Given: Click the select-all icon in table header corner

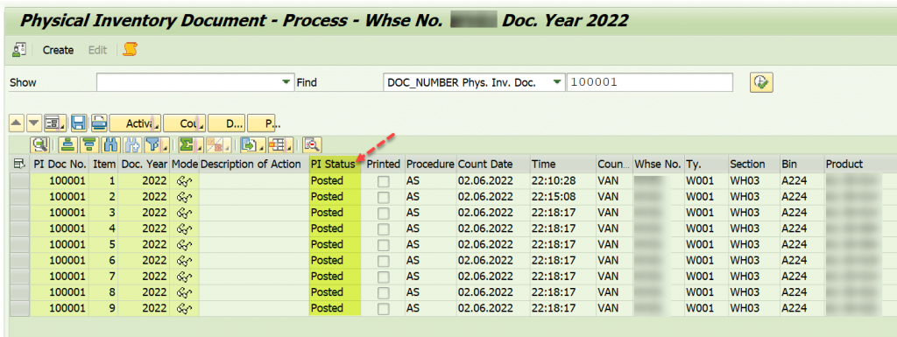Looking at the screenshot, I should click(19, 165).
